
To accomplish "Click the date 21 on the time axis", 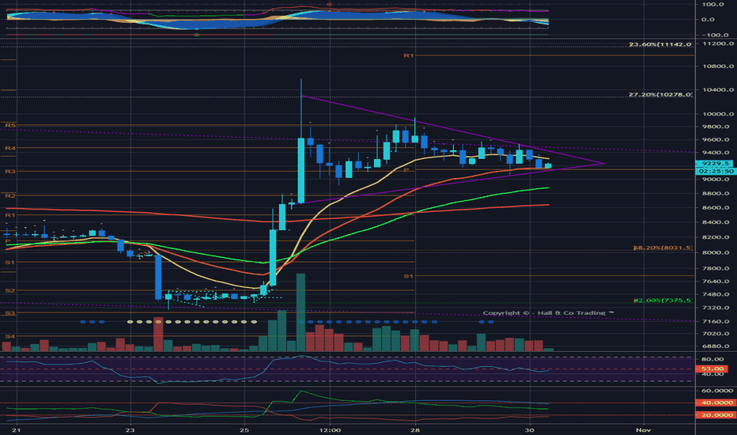I will (17, 430).
